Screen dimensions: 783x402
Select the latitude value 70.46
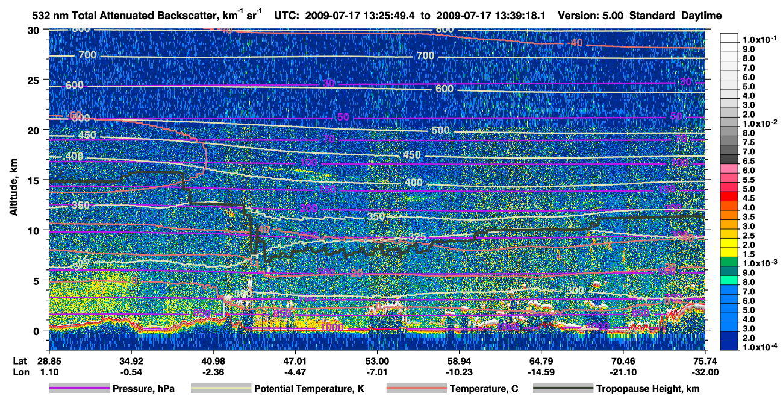click(x=623, y=360)
